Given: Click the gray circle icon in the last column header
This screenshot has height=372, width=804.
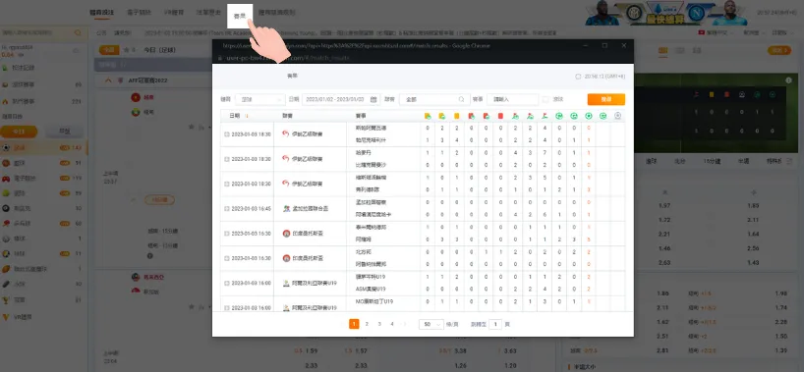Looking at the screenshot, I should [x=618, y=117].
